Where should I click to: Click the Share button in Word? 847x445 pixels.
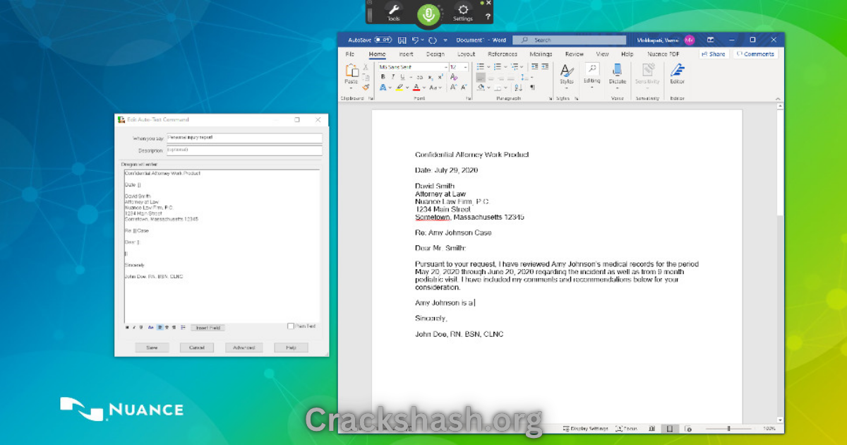pos(714,54)
